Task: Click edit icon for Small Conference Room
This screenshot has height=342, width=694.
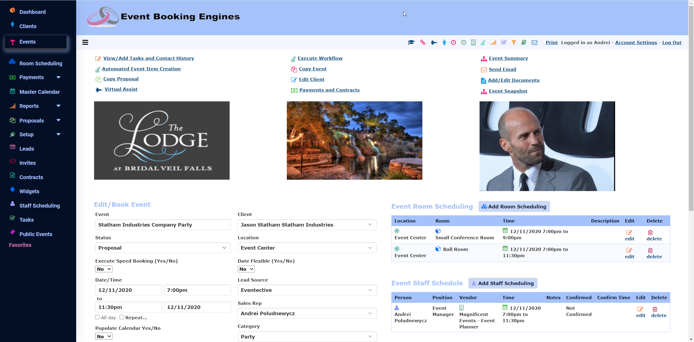Action: 629,233
